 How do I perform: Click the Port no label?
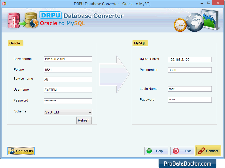pyautogui.click(x=19, y=69)
